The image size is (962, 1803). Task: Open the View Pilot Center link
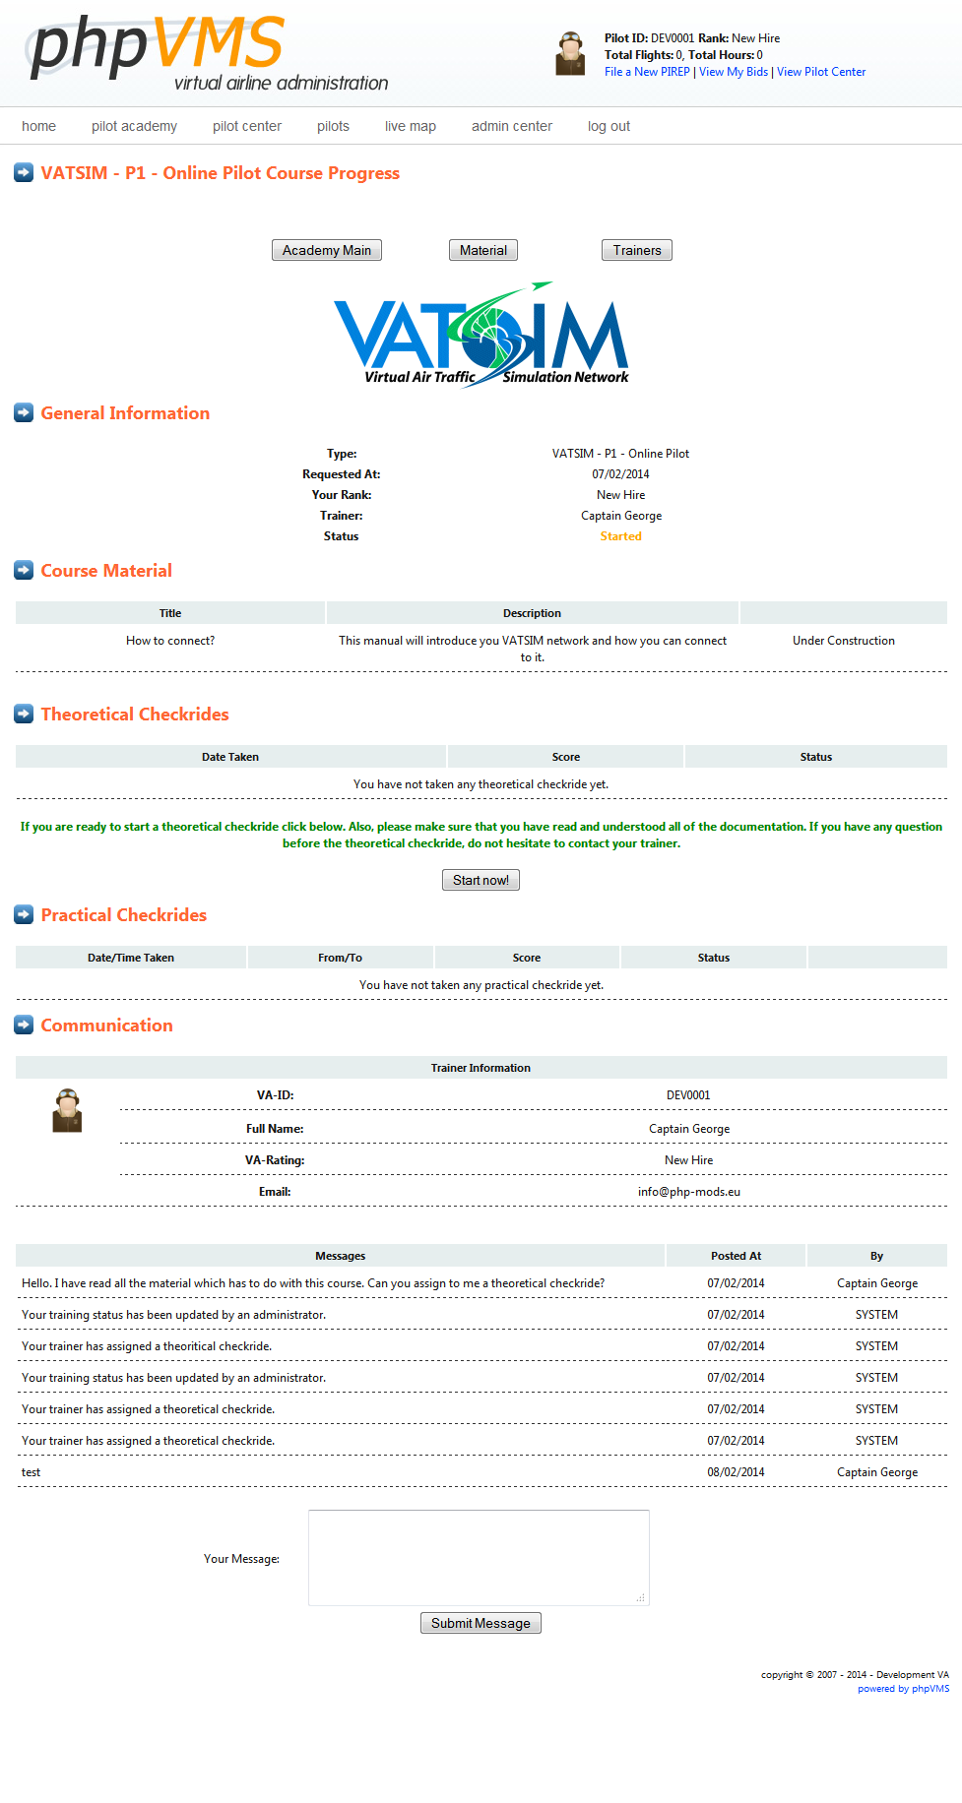pos(821,72)
